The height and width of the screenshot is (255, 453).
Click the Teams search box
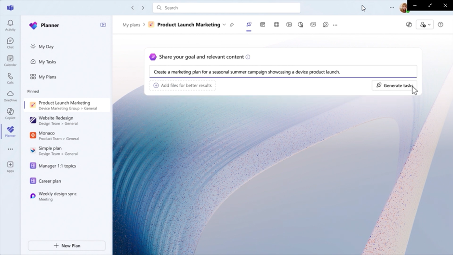click(226, 8)
